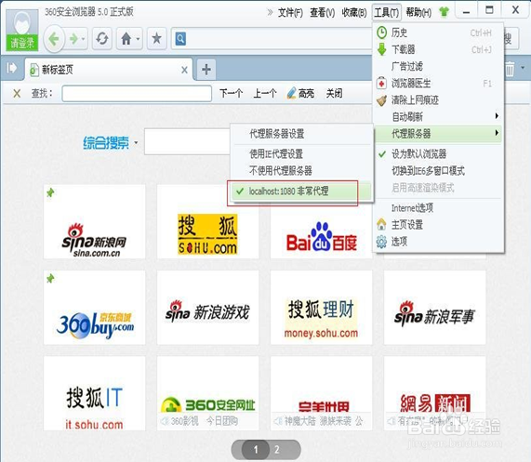
Task: Open the 帮助(H) menu
Action: [x=418, y=12]
